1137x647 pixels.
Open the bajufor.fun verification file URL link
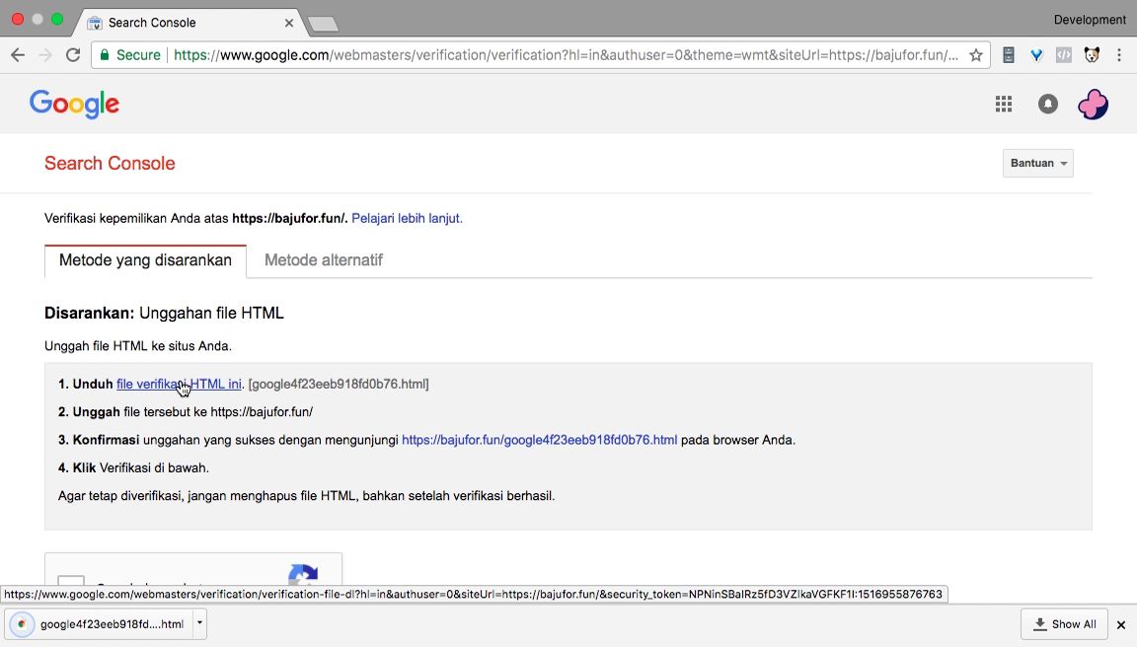539,440
